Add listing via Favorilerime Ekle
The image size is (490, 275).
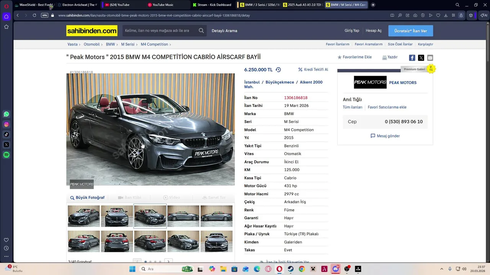coord(354,57)
